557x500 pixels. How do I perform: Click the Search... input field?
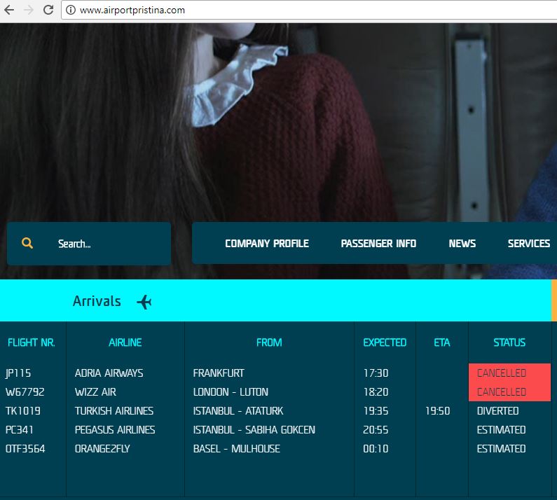(x=89, y=244)
